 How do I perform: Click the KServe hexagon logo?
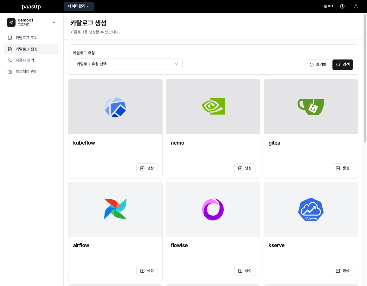[311, 209]
